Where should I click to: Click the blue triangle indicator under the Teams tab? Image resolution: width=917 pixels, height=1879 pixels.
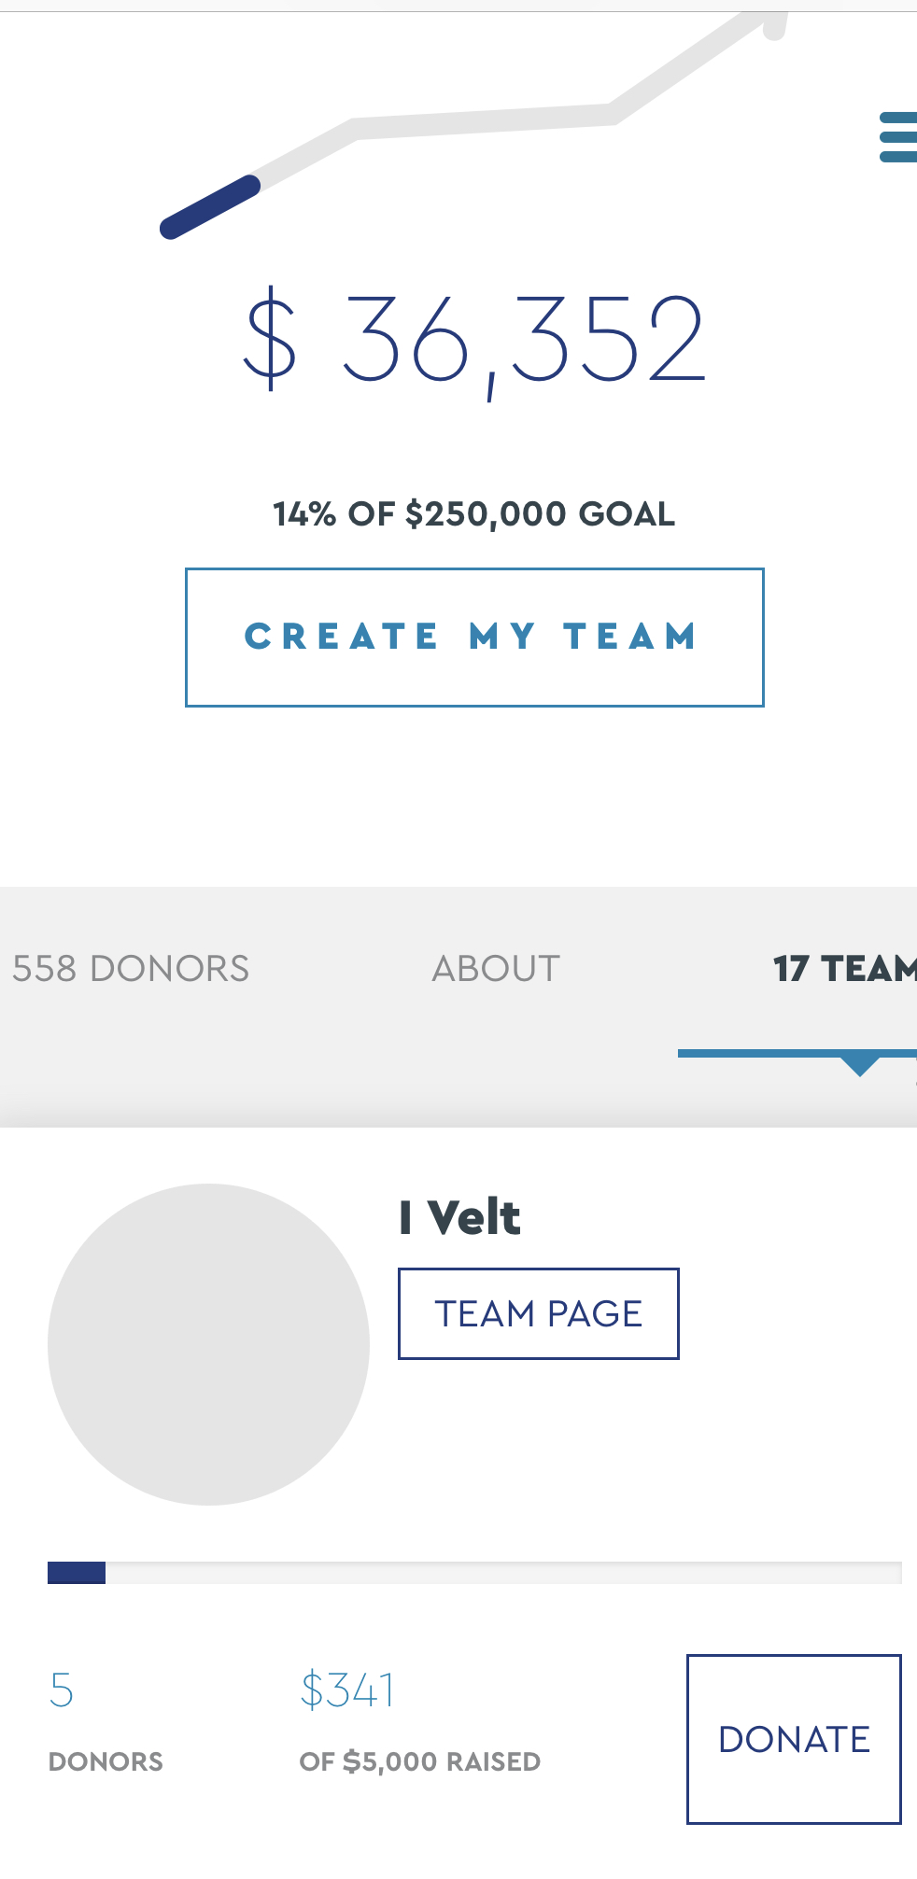click(859, 1065)
